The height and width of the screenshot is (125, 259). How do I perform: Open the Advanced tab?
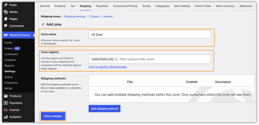coord(246,6)
